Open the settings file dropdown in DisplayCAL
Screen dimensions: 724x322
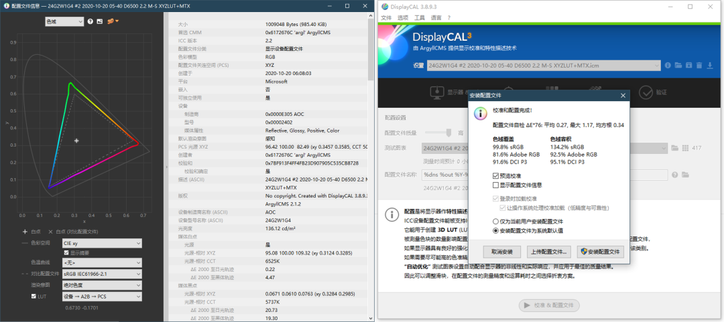544,66
